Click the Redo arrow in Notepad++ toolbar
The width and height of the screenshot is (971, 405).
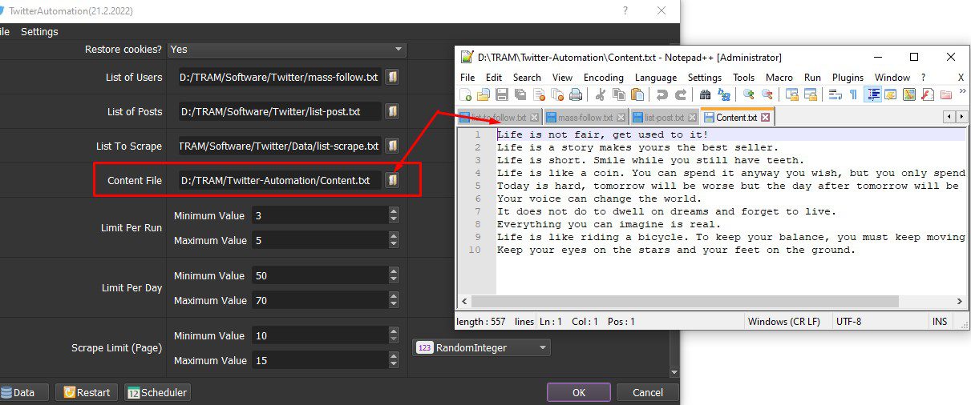pos(681,94)
